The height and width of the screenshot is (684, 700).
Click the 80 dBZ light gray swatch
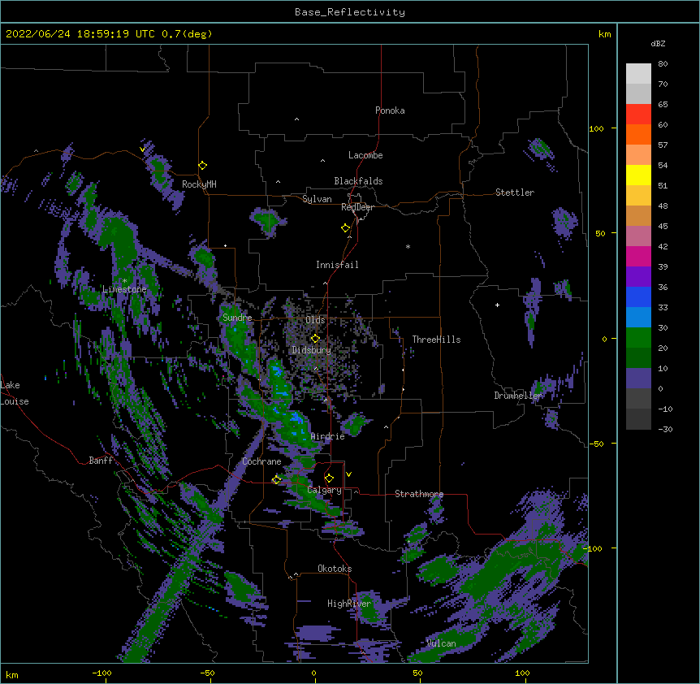tap(638, 74)
